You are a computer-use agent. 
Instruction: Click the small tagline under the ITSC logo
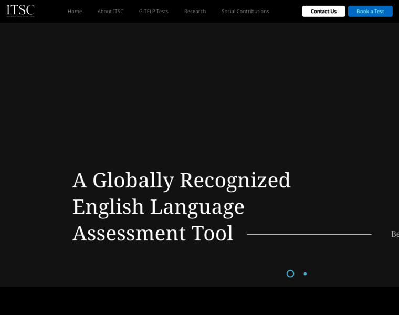pyautogui.click(x=20, y=16)
